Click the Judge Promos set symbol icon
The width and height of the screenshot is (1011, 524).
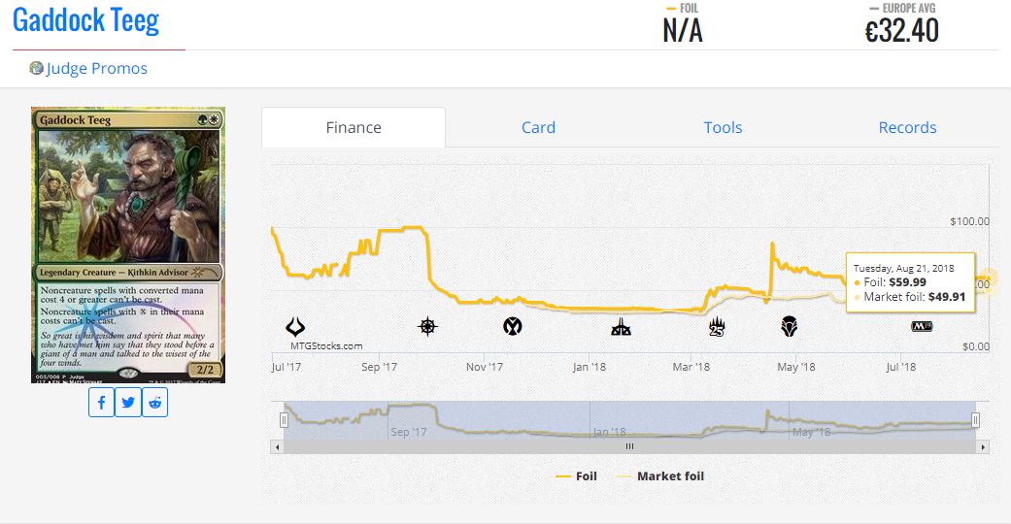37,68
